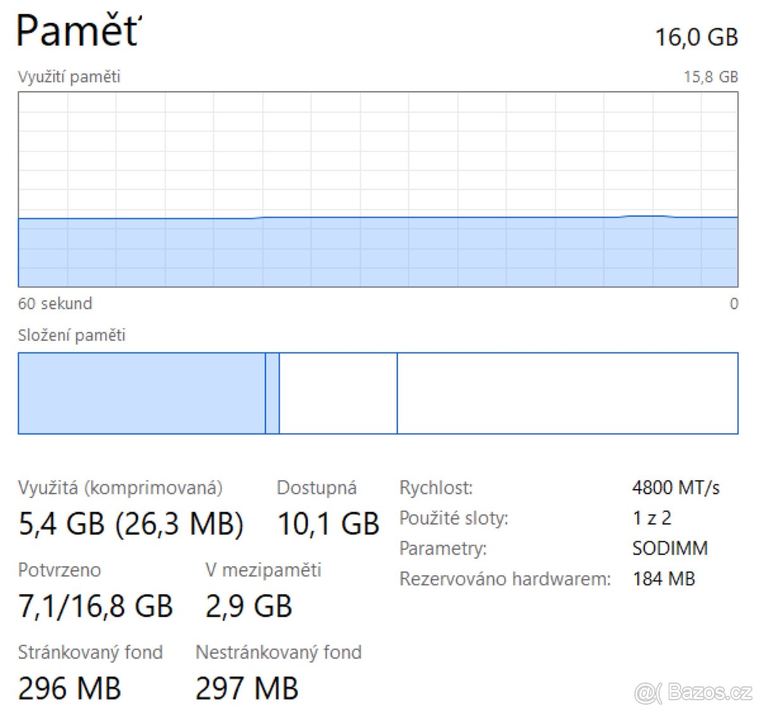Screen dimensions: 759x711
Task: Click the 184 MB hardware reserved value
Action: [x=663, y=578]
